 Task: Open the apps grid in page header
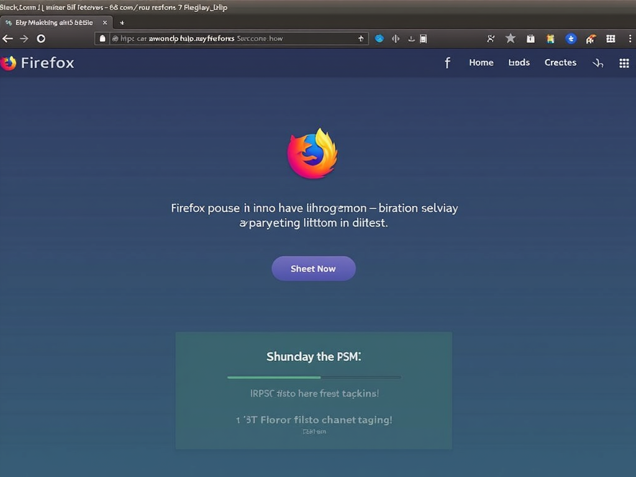[624, 63]
